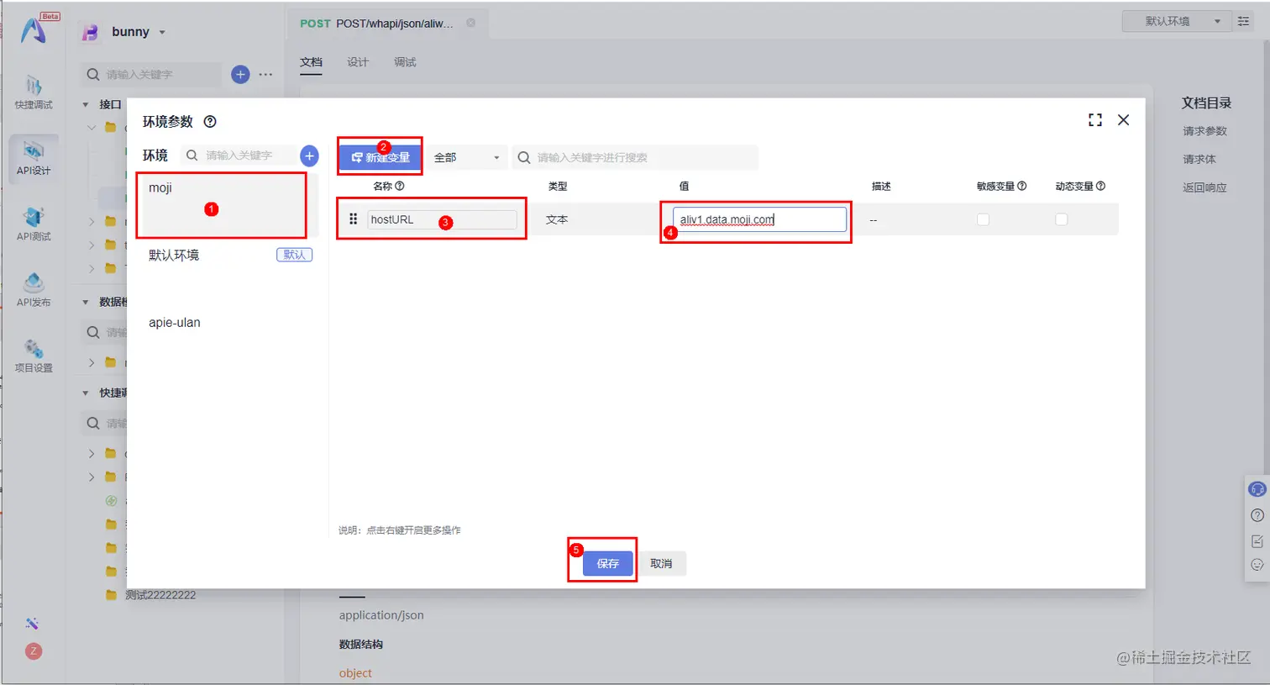Go to 请求体 in the document outline
This screenshot has width=1270, height=685.
click(1199, 159)
